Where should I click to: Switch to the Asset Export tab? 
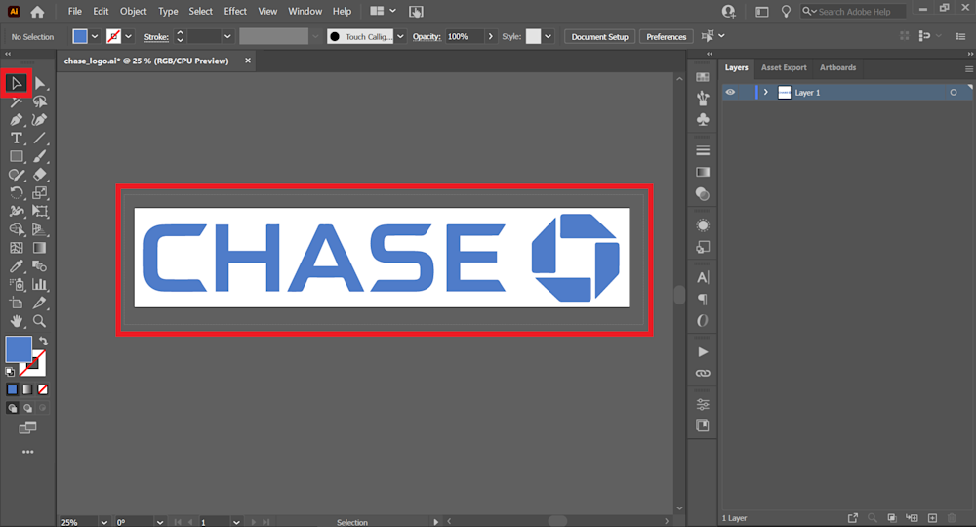point(784,67)
